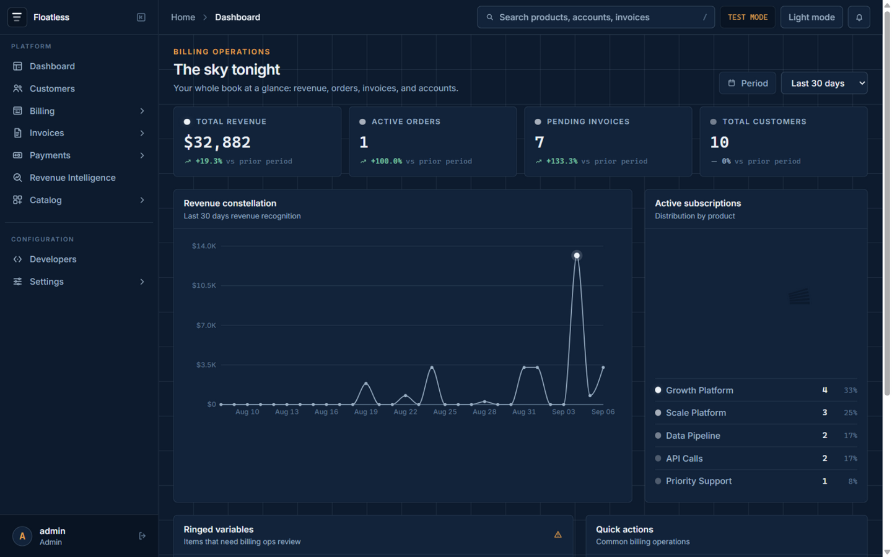Toggle Light mode
Viewport: 892px width, 557px height.
point(811,17)
